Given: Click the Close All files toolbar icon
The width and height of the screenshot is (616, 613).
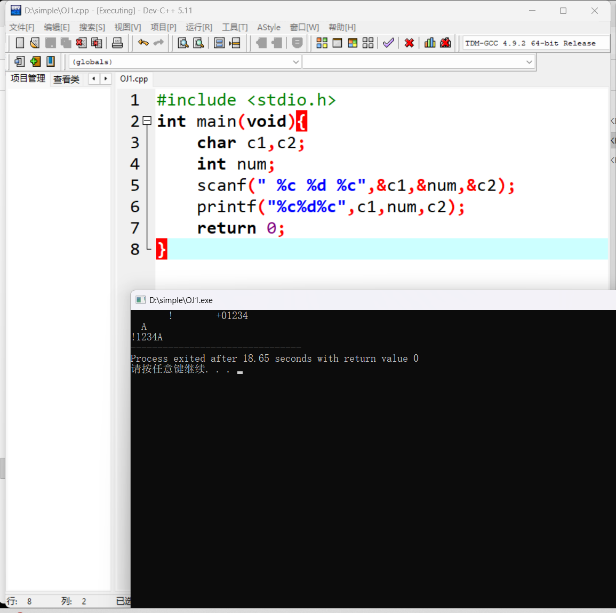Looking at the screenshot, I should 96,43.
